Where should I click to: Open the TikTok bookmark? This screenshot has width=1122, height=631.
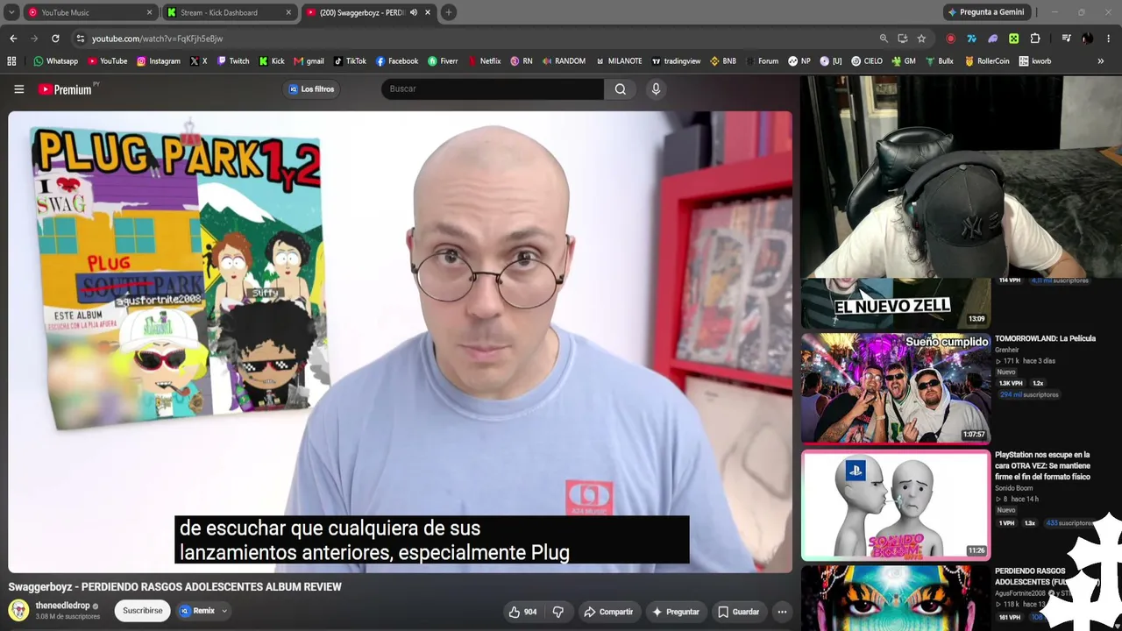[x=350, y=61]
